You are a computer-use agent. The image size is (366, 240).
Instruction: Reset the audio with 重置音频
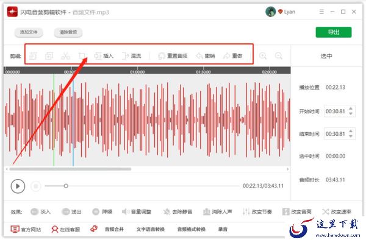point(173,56)
